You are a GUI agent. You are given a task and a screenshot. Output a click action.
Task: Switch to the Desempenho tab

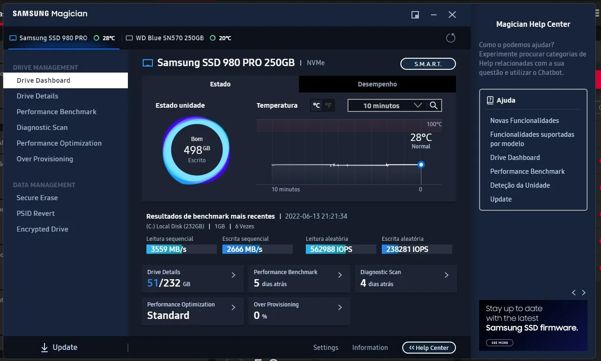pyautogui.click(x=377, y=84)
